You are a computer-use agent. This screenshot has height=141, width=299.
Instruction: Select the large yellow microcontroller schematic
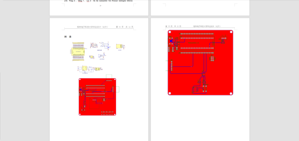(79, 51)
